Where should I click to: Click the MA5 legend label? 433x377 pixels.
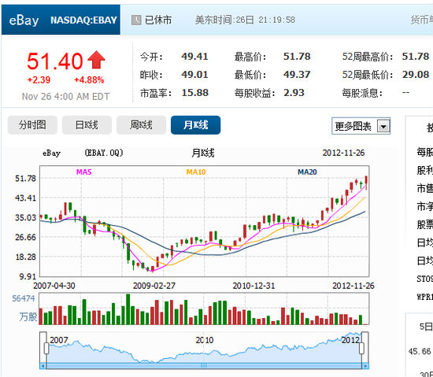(x=83, y=172)
